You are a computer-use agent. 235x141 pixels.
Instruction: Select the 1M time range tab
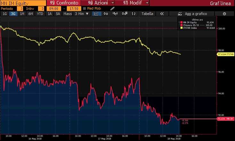pos(22,14)
